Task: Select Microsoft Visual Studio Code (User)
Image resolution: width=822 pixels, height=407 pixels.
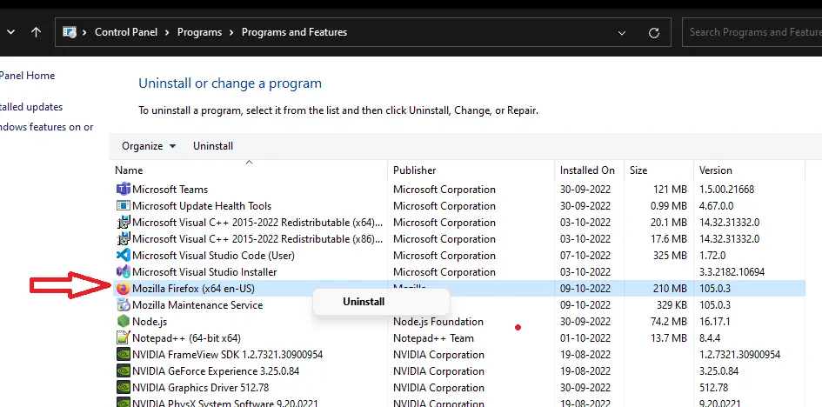Action: (x=213, y=256)
